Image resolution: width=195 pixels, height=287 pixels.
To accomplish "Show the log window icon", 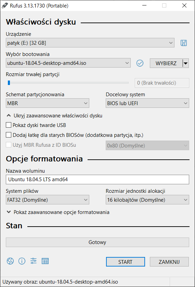I will click(x=45, y=261).
